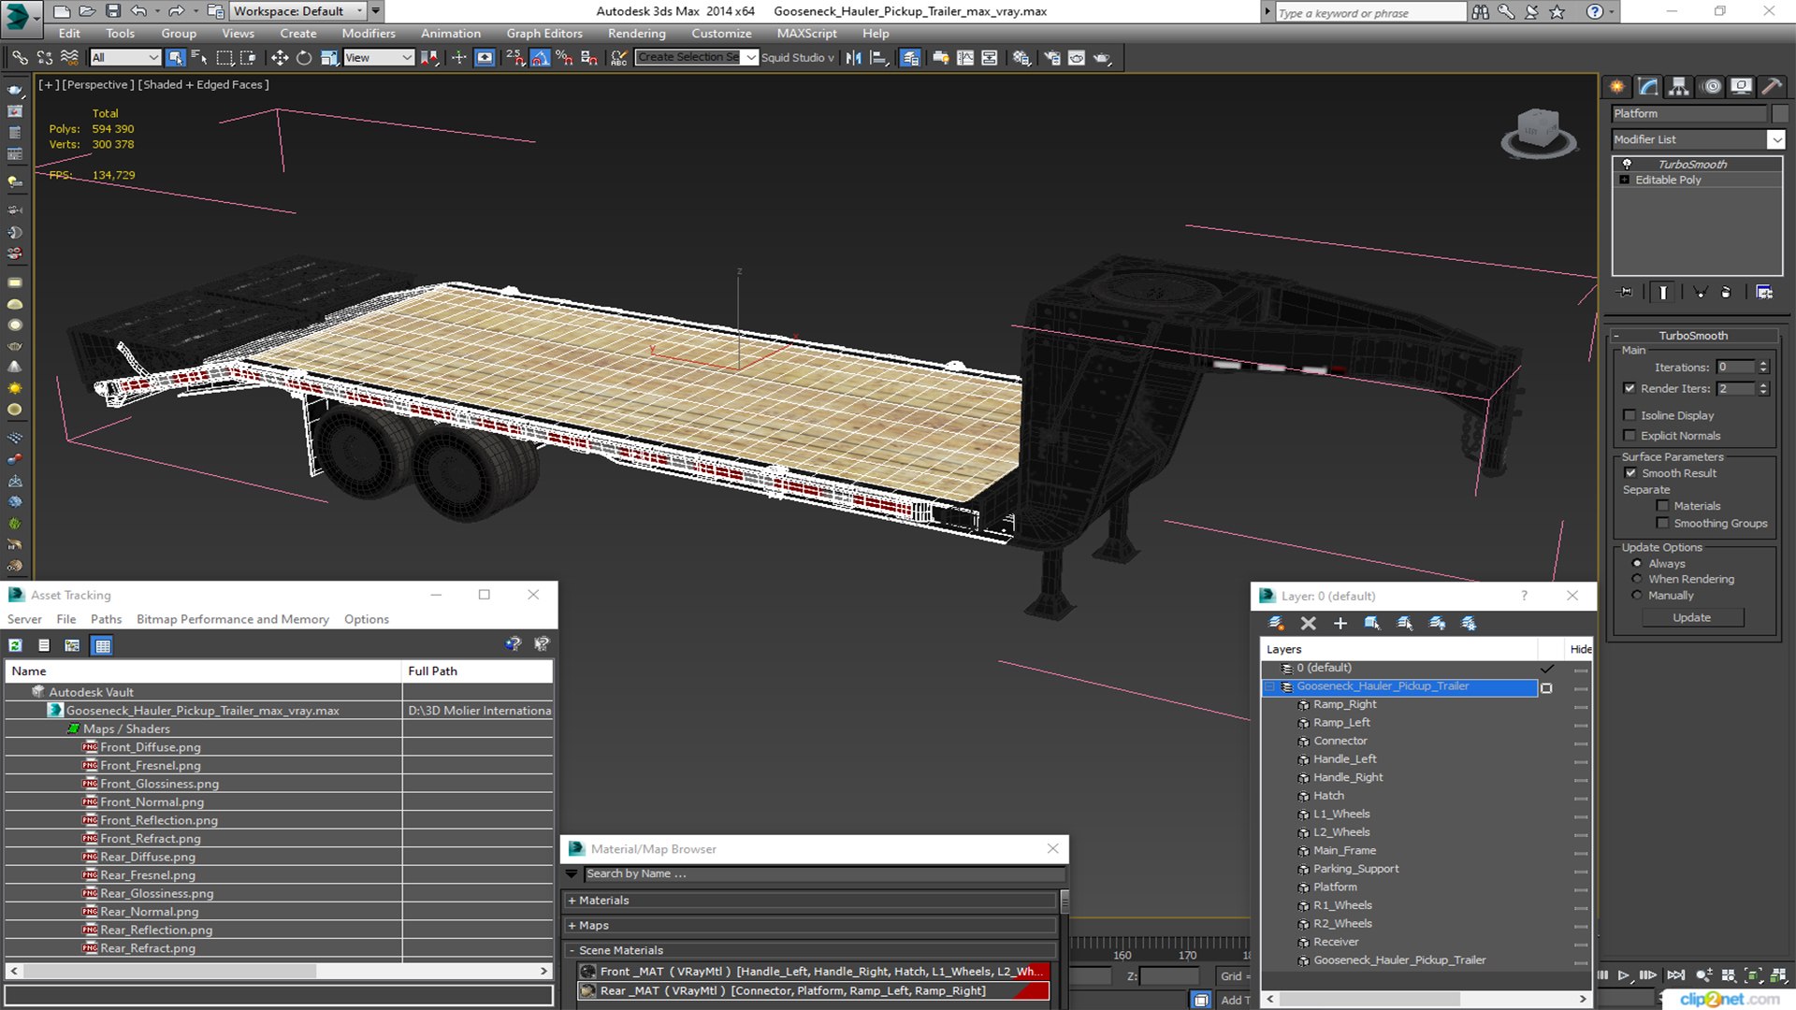Click the Select by Name toolbar icon
This screenshot has height=1010, width=1796.
(x=199, y=58)
